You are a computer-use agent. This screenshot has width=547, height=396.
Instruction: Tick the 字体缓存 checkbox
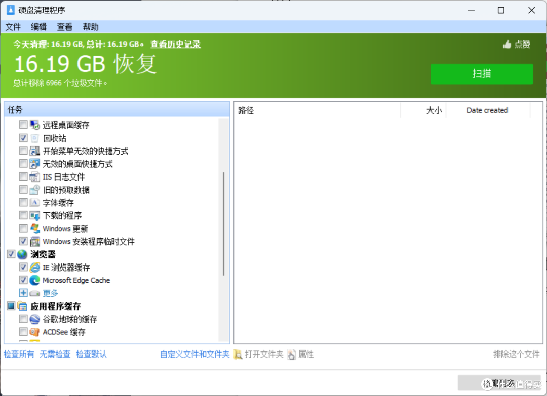[23, 202]
